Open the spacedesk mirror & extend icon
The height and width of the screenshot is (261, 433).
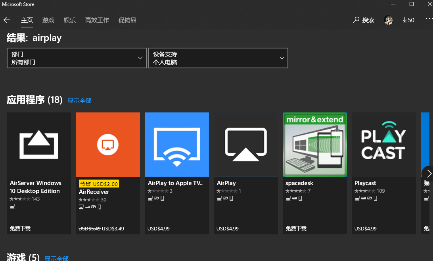(x=315, y=145)
